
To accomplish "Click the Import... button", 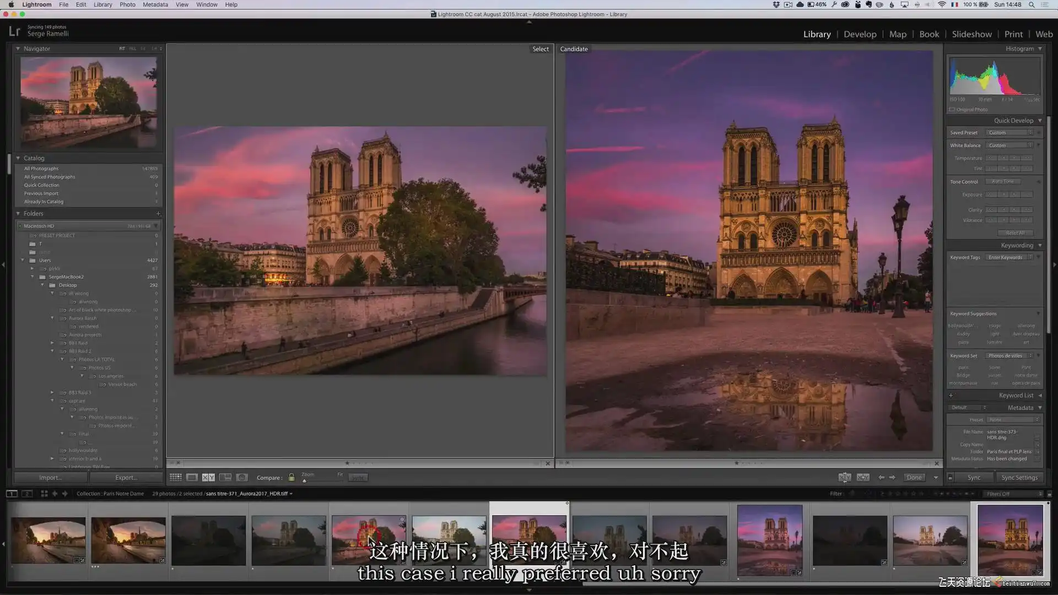I will (x=51, y=478).
